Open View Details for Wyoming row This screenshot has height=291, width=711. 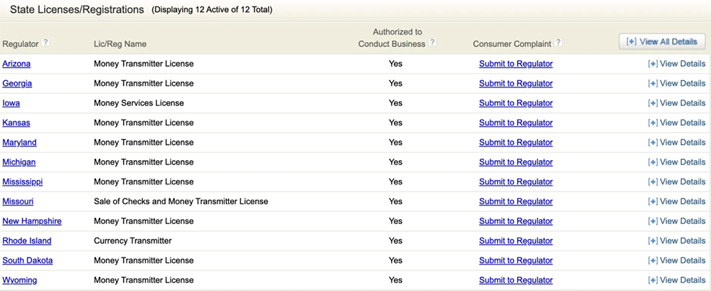[x=676, y=280]
